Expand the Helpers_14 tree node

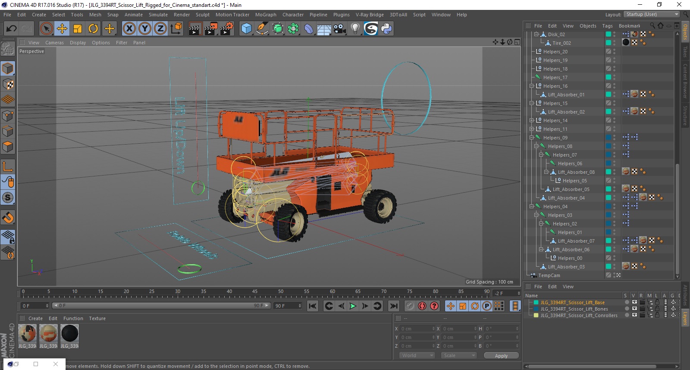point(532,120)
